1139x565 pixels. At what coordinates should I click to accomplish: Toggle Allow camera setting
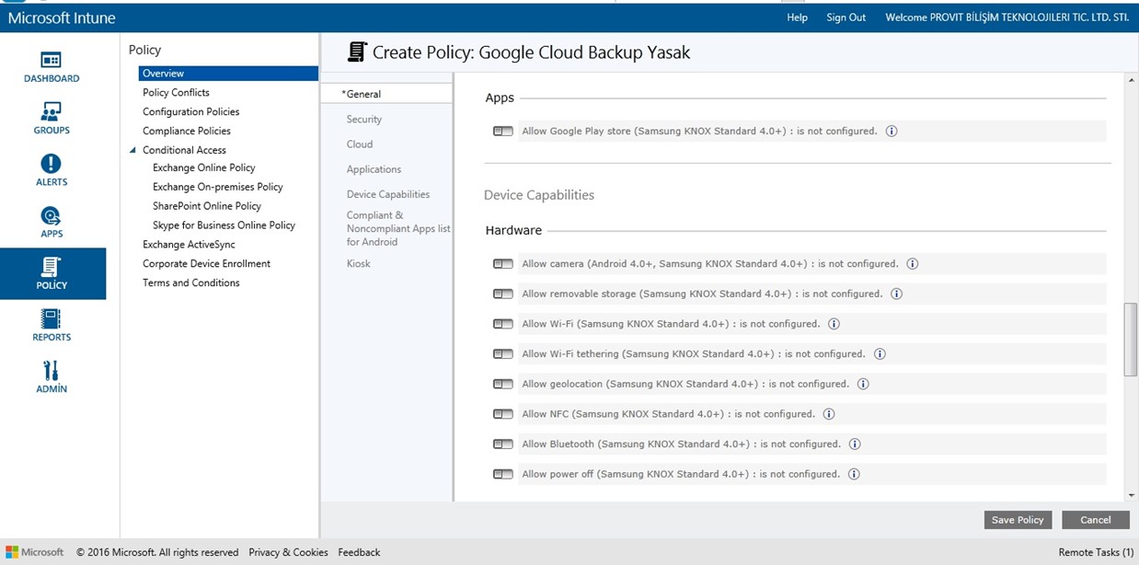(x=502, y=264)
